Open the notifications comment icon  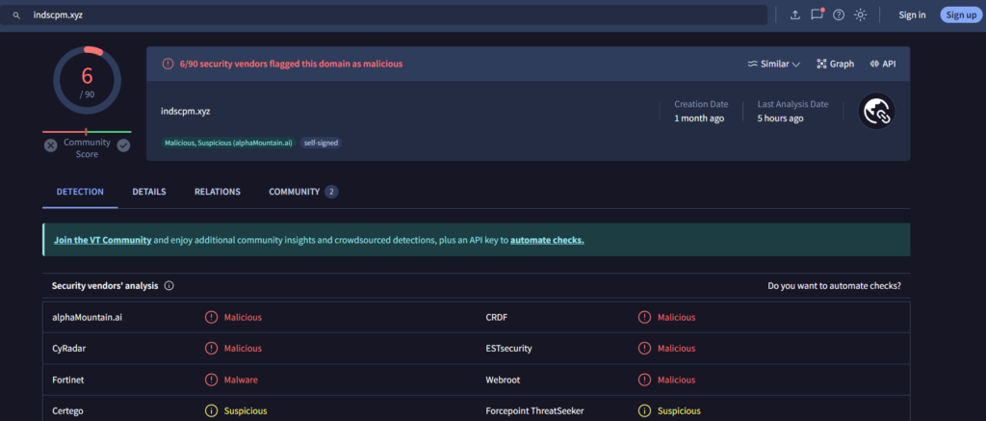817,14
